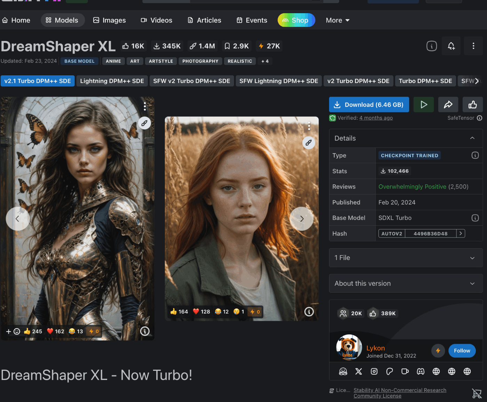Toggle the cry reaction on the red-haired image
The height and width of the screenshot is (402, 487).
tap(239, 311)
